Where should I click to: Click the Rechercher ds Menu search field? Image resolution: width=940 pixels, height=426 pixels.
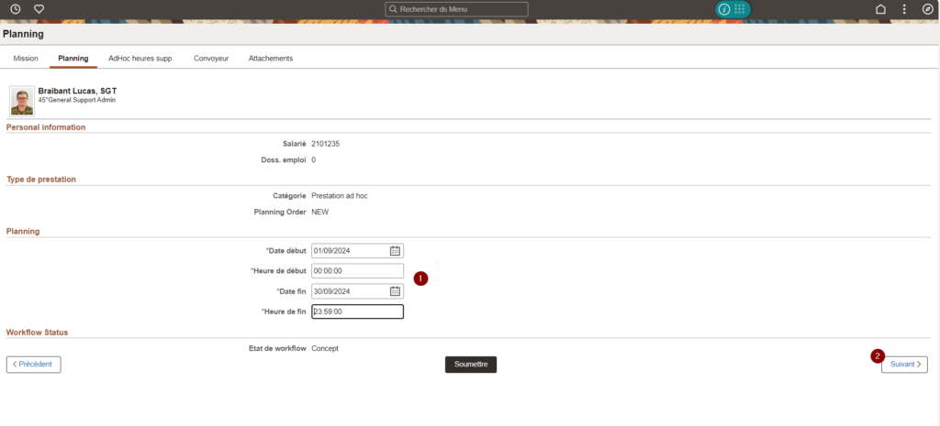coord(457,9)
